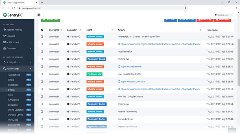Image resolution: width=240 pixels, height=135 pixels.
Task: Open the external link icon for ebay.com
Action: tap(119, 67)
